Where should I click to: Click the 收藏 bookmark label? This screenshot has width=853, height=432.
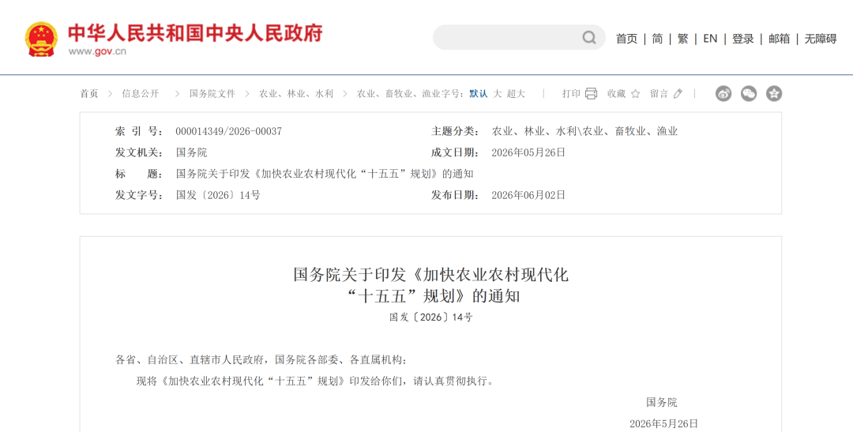pyautogui.click(x=617, y=93)
